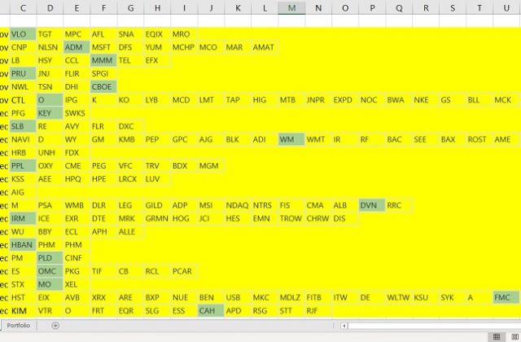
Task: Select the CAH cell in bottom row
Action: click(x=211, y=310)
